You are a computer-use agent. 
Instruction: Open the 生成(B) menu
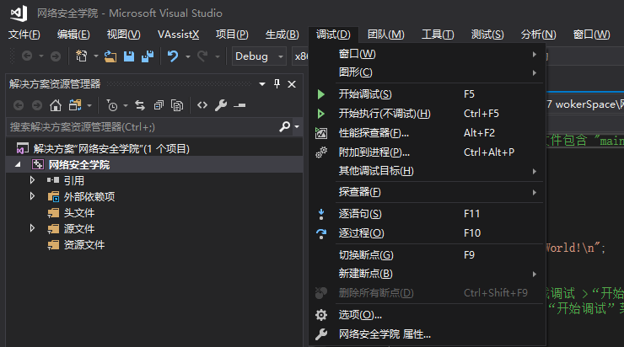pyautogui.click(x=282, y=35)
